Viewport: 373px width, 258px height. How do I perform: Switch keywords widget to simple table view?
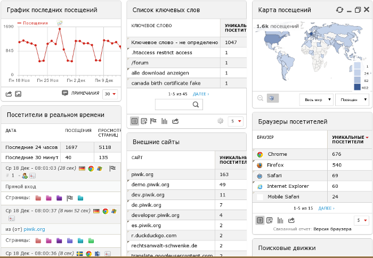point(134,121)
